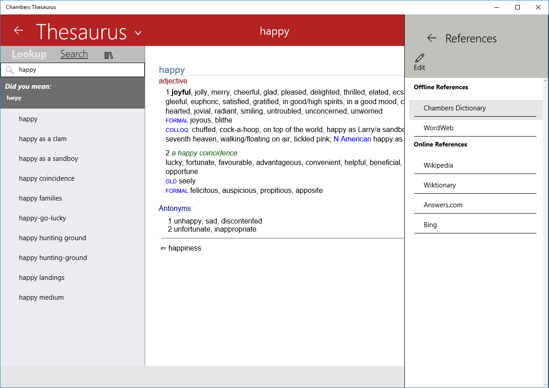The image size is (549, 388).
Task: Open the bookshelf references icon
Action: [x=108, y=54]
